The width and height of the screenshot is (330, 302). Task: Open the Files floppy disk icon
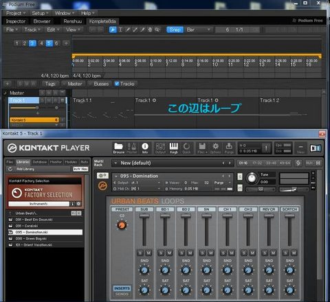pos(202,148)
